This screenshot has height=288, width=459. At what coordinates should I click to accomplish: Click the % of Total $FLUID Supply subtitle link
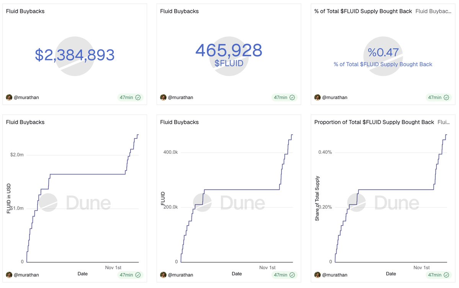(x=383, y=64)
